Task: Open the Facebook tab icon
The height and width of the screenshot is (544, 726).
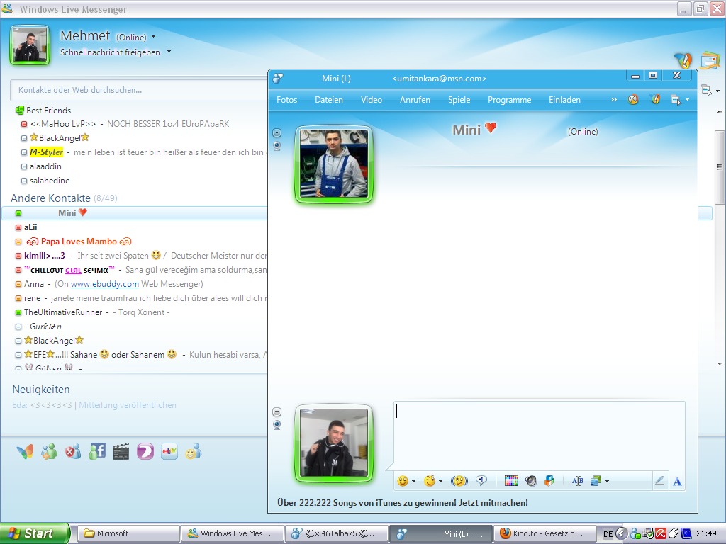Action: tap(97, 451)
